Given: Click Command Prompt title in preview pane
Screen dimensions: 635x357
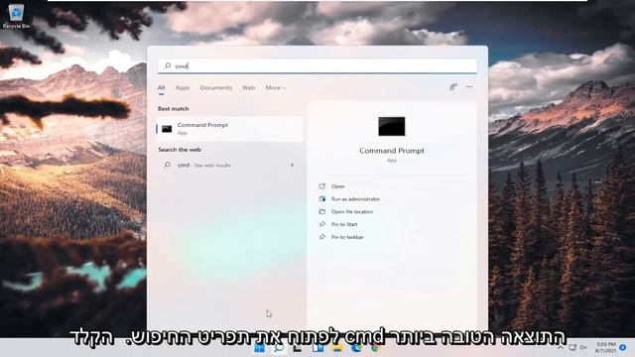Looking at the screenshot, I should [x=392, y=151].
